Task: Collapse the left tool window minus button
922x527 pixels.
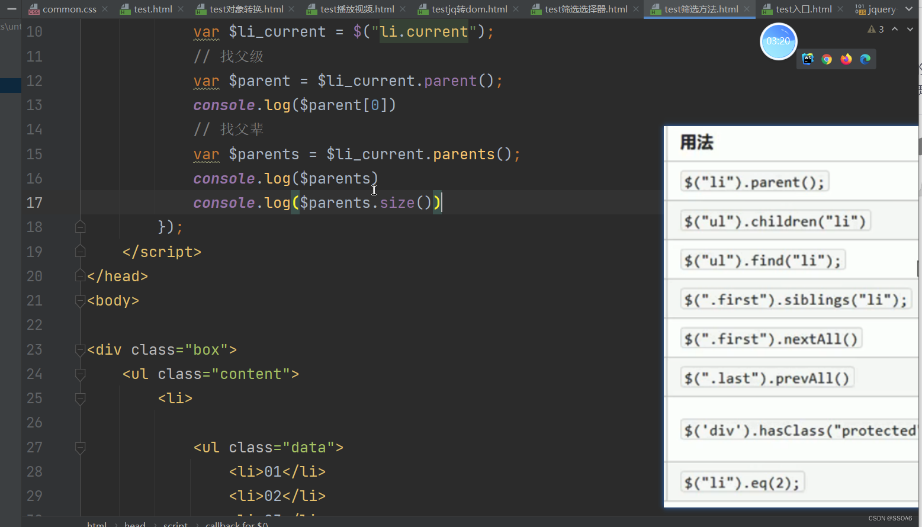Action: [x=11, y=9]
